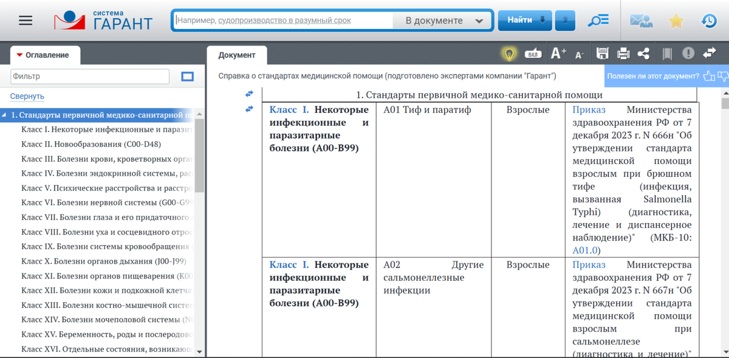Image resolution: width=729 pixels, height=358 pixels.
Task: Open the advanced search icon
Action: 598,19
